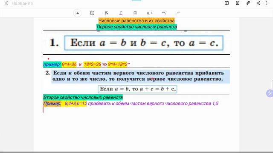Click heading "Числовые равенства и их свойства"
Screen dimensions: 273x153
(136, 21)
